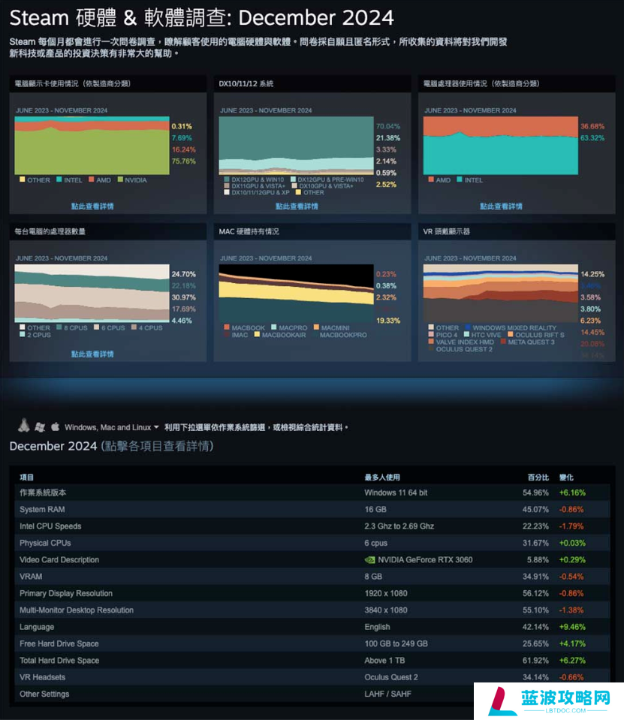Click the WINDOWS MIXED REALITY legend marker

[466, 328]
